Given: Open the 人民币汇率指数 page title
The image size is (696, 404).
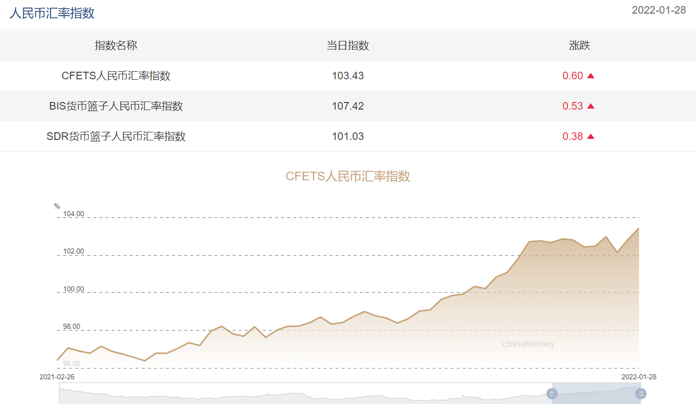Looking at the screenshot, I should coord(52,13).
